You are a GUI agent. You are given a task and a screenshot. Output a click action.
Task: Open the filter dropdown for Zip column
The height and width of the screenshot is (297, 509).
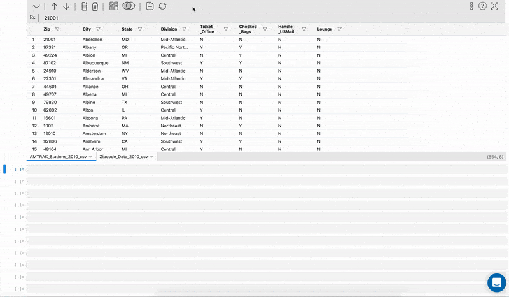[x=57, y=29]
